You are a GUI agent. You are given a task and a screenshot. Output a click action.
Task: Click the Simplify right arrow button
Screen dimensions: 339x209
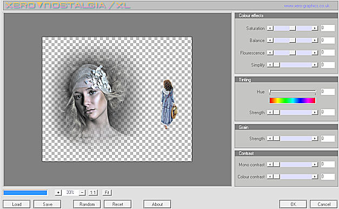click(315, 65)
